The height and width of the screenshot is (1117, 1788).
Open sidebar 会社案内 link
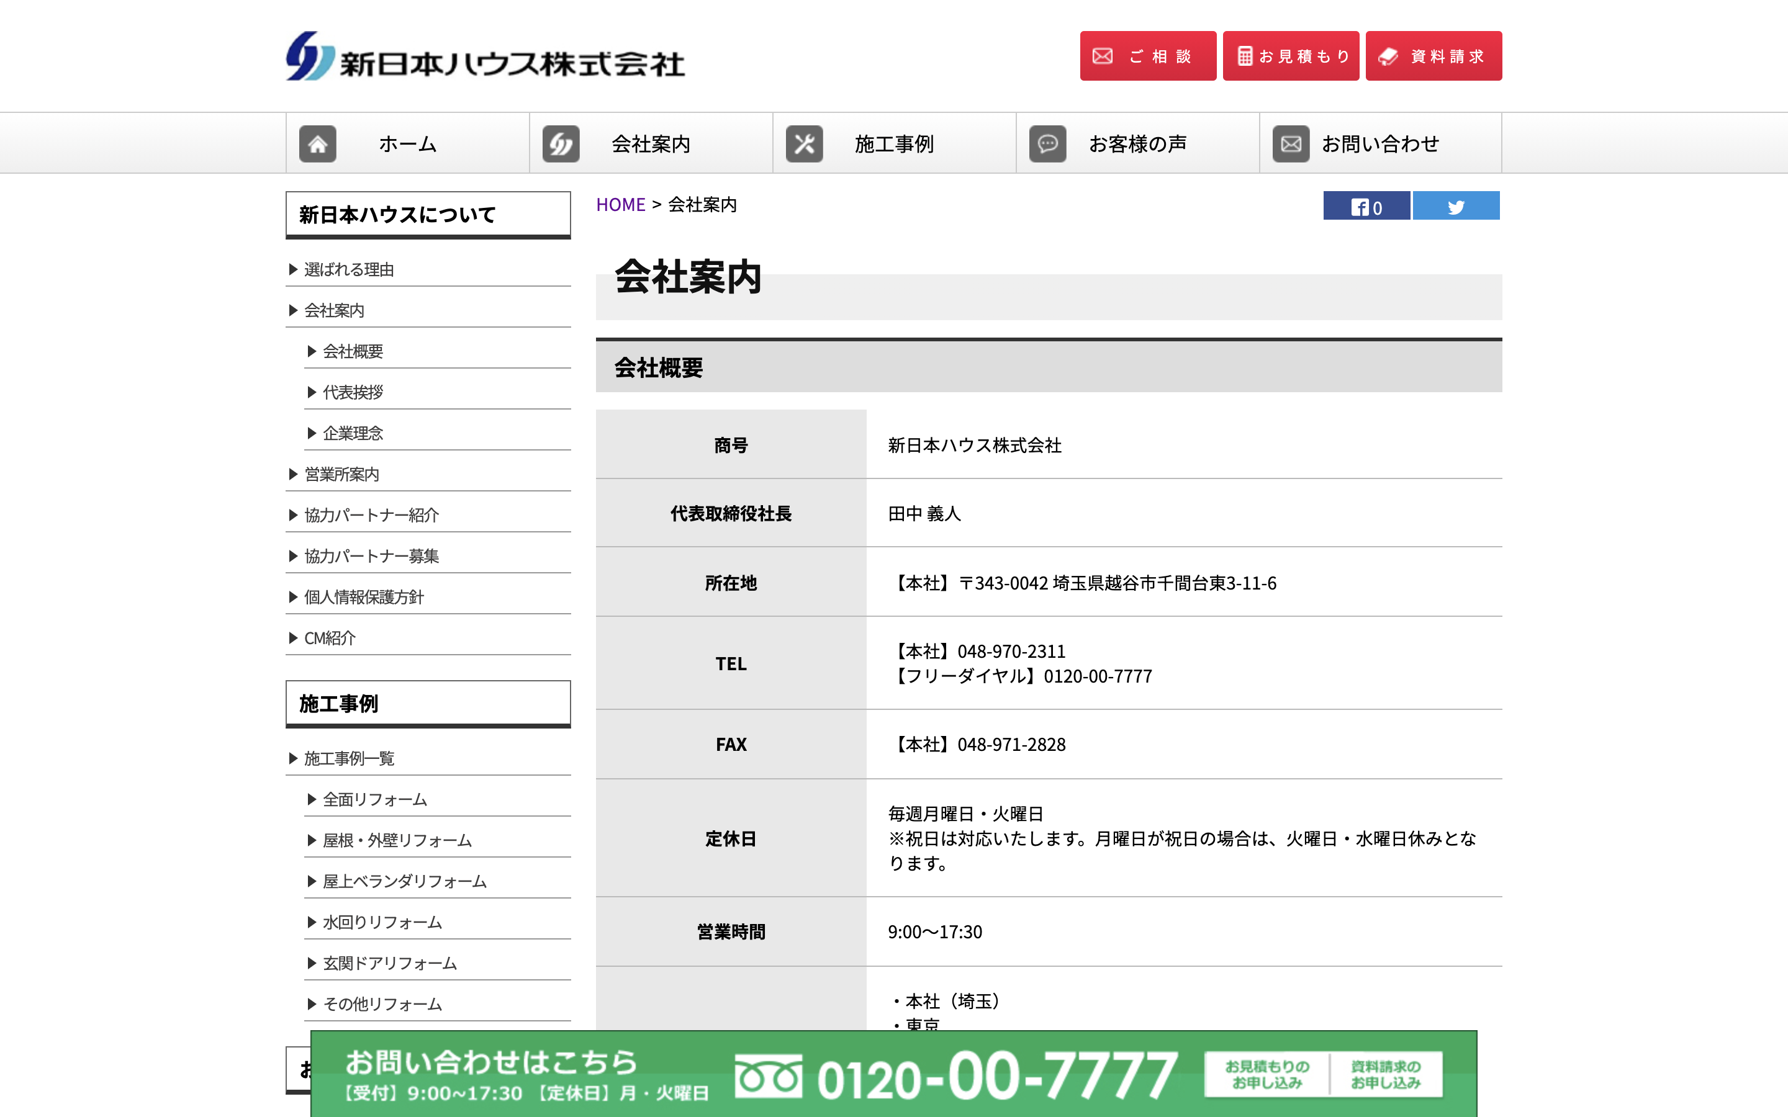(334, 310)
